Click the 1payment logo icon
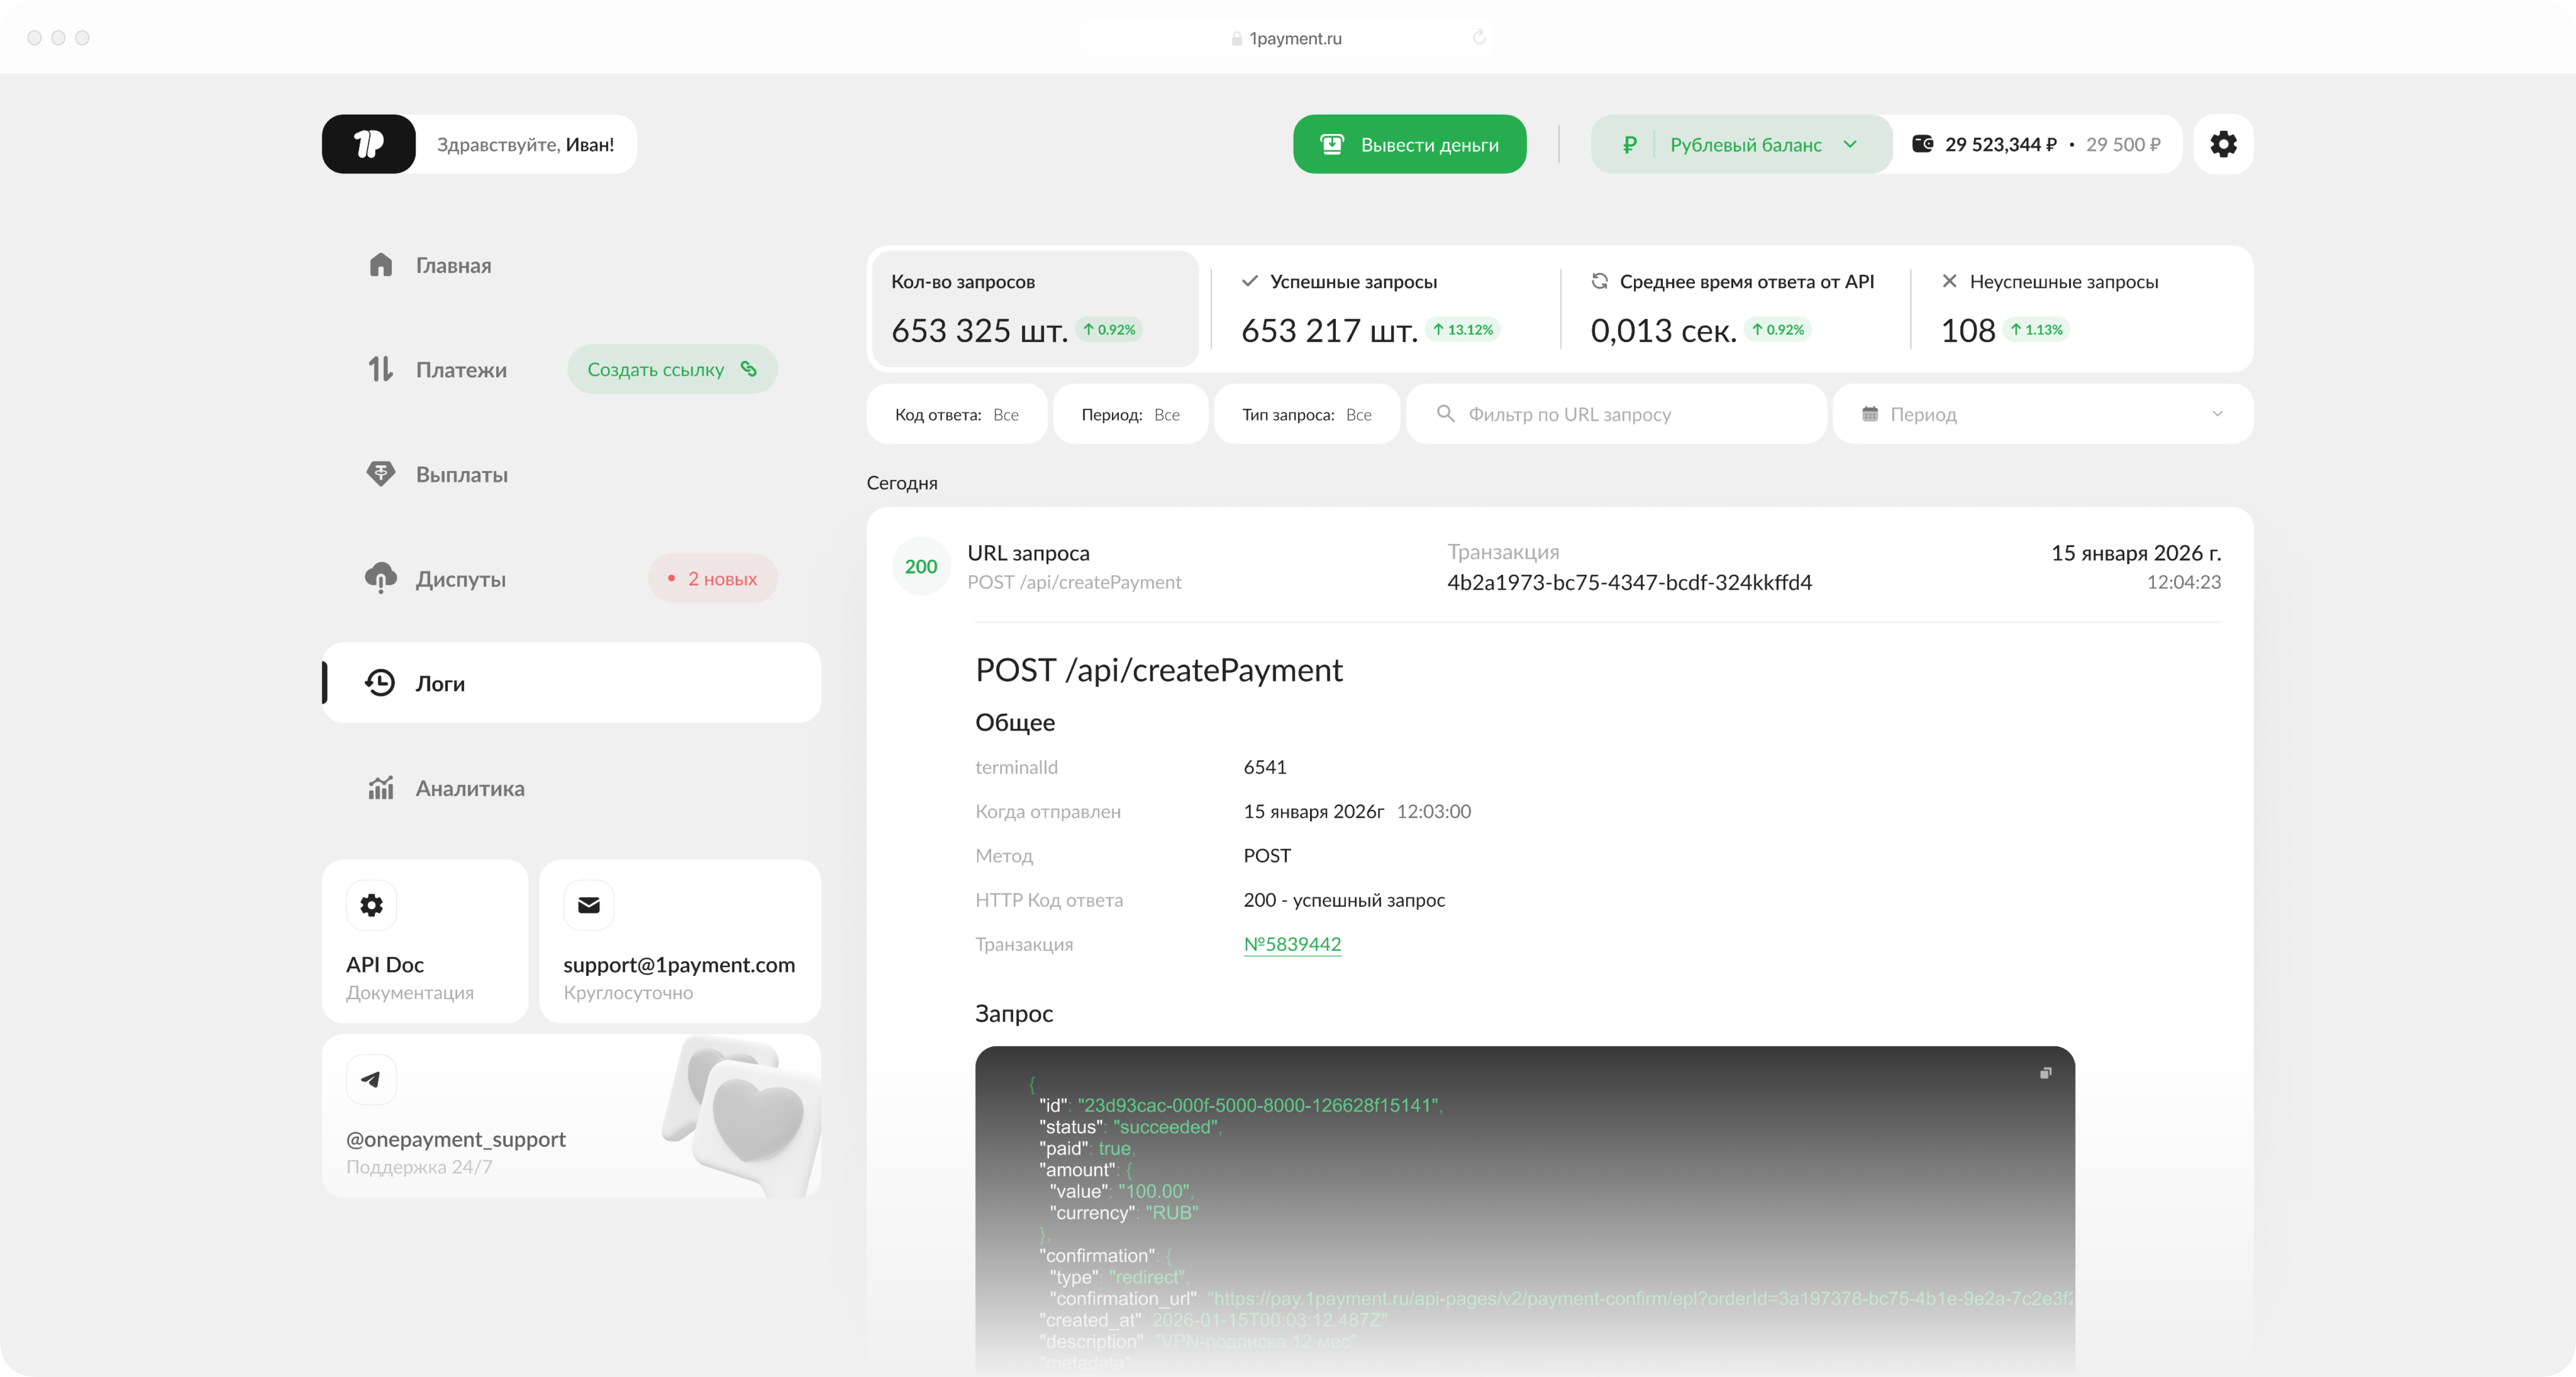2576x1377 pixels. coord(369,144)
